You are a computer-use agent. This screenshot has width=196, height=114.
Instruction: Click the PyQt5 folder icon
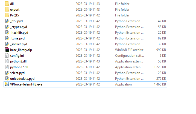7,15
